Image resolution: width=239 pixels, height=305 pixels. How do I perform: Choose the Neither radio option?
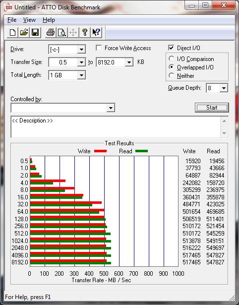pos(172,75)
